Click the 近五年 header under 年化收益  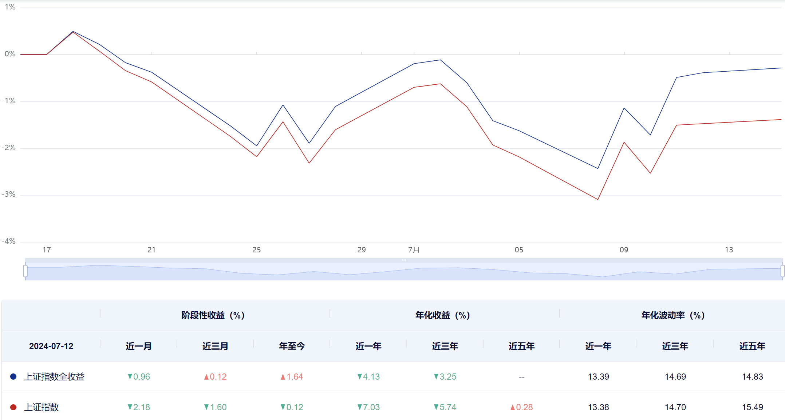[522, 346]
